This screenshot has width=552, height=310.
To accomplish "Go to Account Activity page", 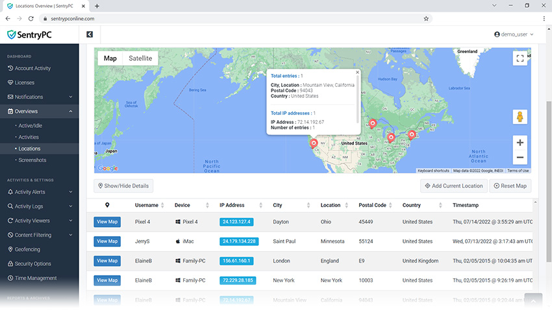I will (32, 68).
